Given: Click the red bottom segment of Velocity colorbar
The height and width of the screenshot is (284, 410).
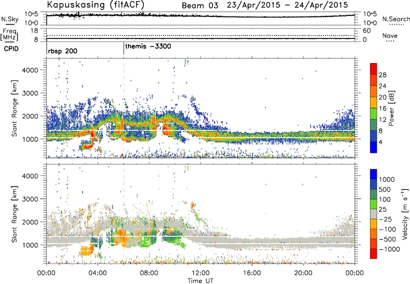Looking at the screenshot, I should click(374, 254).
